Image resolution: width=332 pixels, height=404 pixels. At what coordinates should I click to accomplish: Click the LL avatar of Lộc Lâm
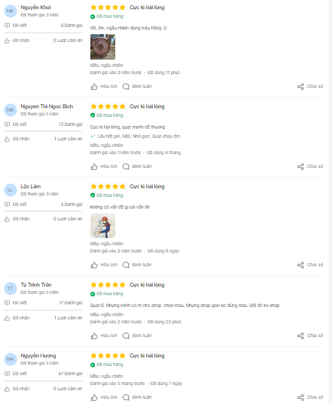coord(10,190)
